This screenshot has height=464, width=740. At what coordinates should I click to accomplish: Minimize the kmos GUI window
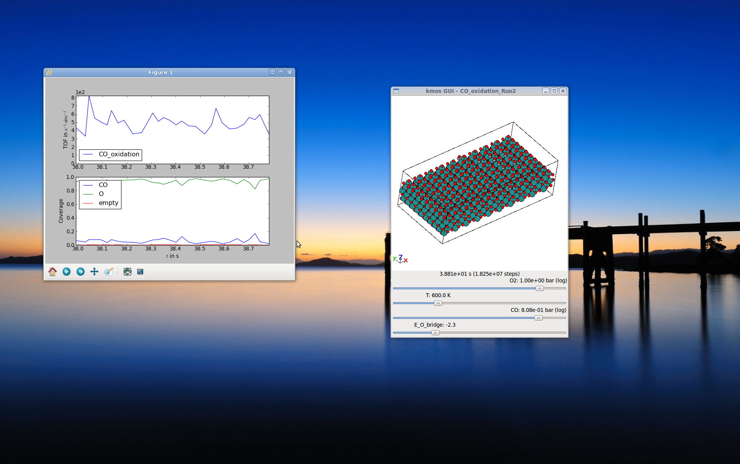tap(546, 91)
